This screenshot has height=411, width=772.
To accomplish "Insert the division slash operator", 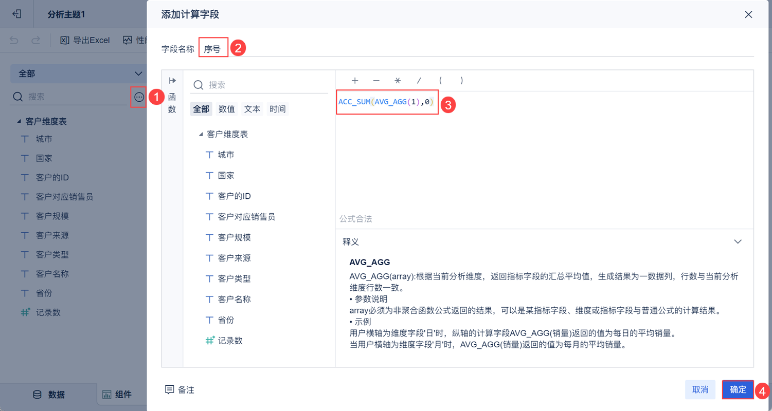I will 419,81.
